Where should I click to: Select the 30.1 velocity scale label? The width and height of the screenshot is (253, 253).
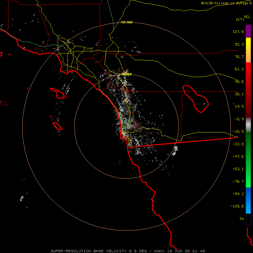pyautogui.click(x=239, y=94)
